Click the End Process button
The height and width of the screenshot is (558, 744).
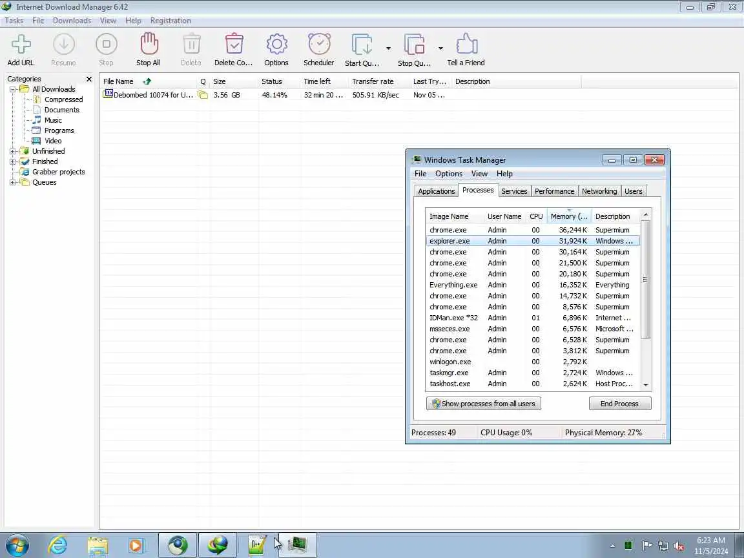point(620,404)
